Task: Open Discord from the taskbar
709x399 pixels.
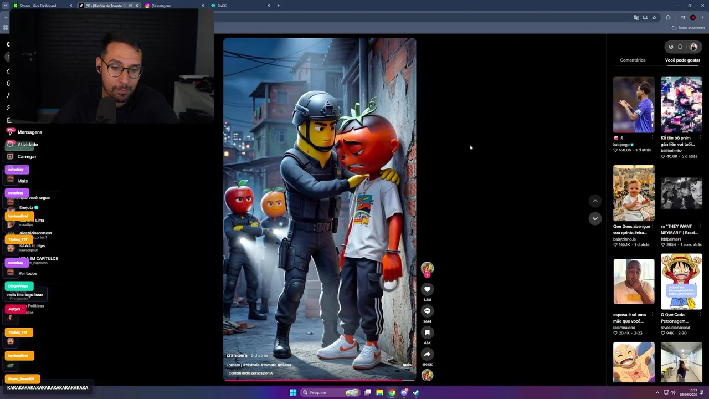Action: (x=404, y=392)
